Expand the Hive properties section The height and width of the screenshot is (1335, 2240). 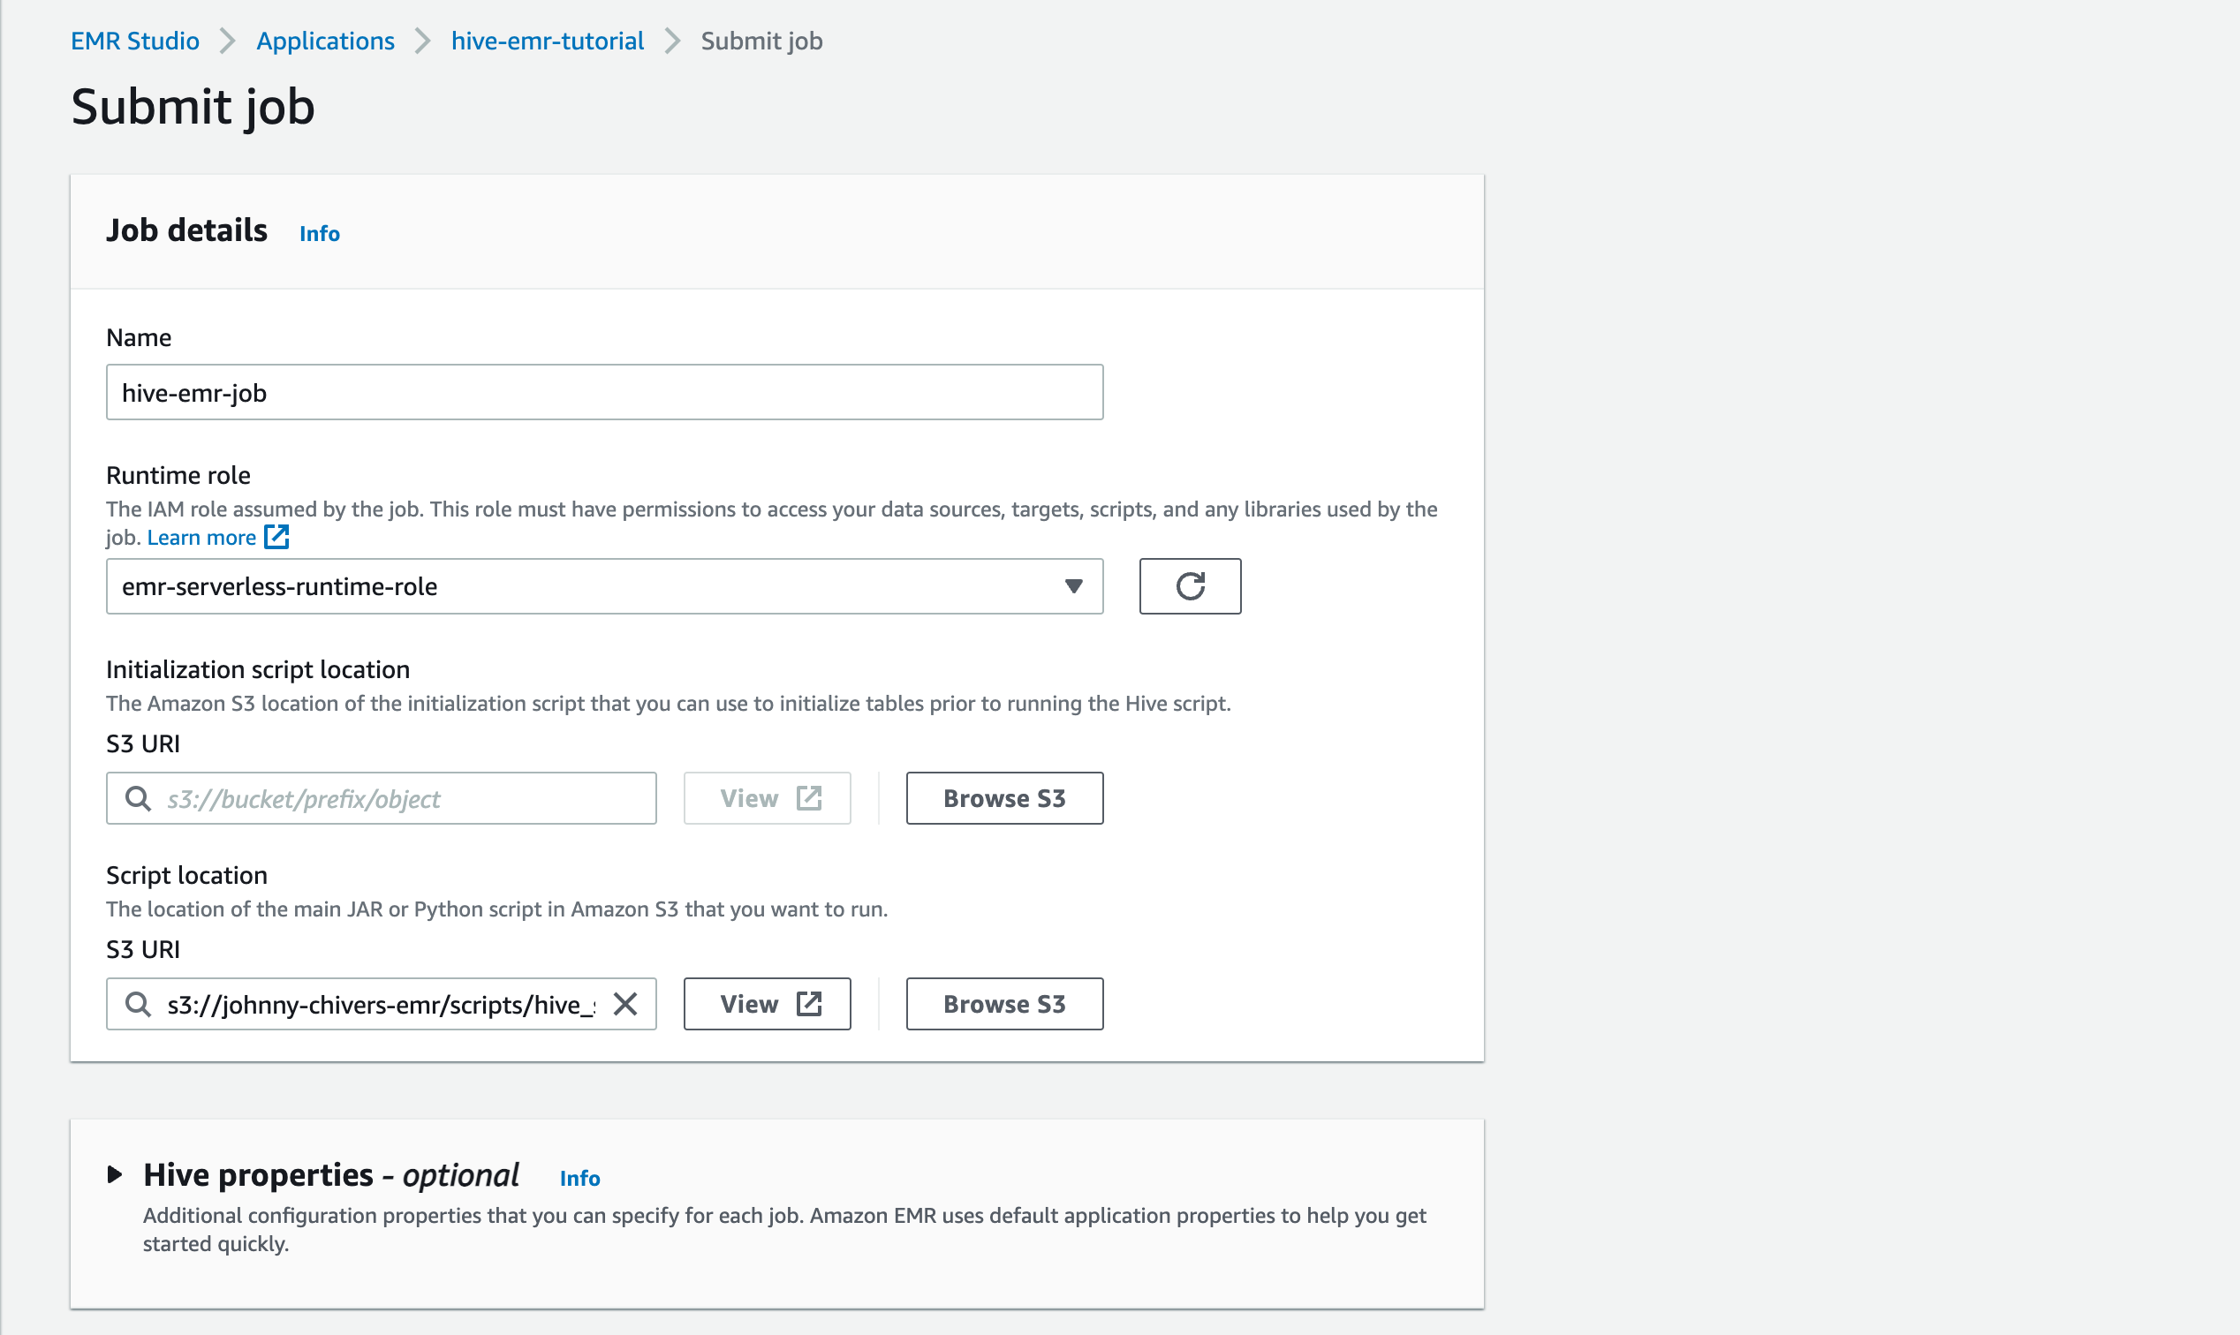115,1174
